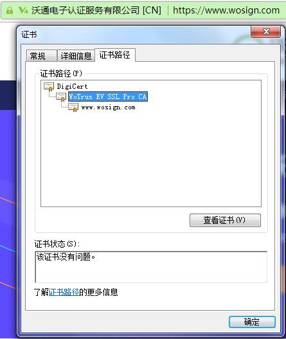Click the www.wosign.com certificate icon

tap(73, 107)
